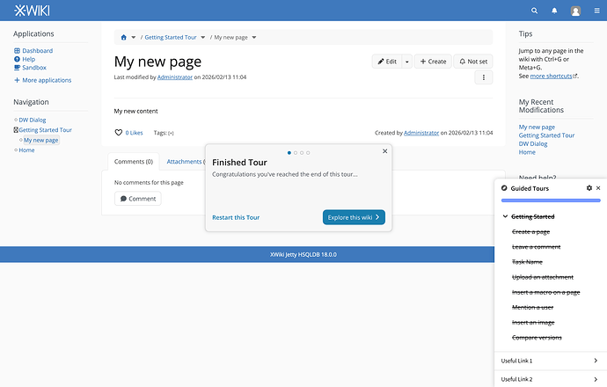Switch to the Comments (0) tab

click(134, 162)
